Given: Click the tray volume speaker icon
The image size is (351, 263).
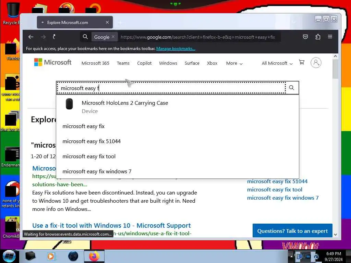Looking at the screenshot, I should point(316,256).
